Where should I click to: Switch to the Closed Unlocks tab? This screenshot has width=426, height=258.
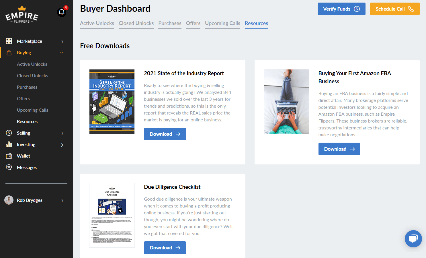[x=136, y=23]
